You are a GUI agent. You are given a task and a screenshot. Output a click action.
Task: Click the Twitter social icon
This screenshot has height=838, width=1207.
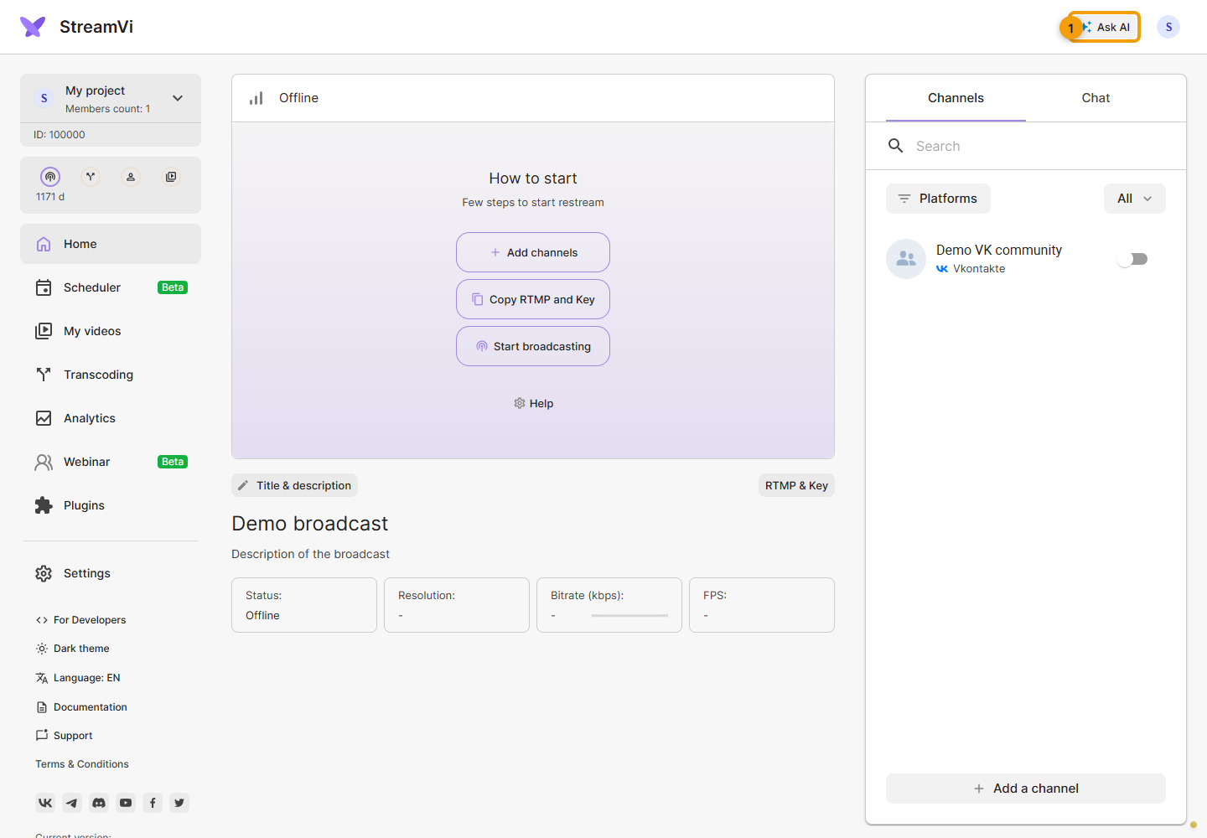[179, 803]
